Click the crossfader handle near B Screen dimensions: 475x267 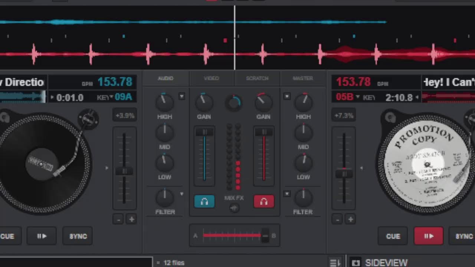[x=265, y=235]
